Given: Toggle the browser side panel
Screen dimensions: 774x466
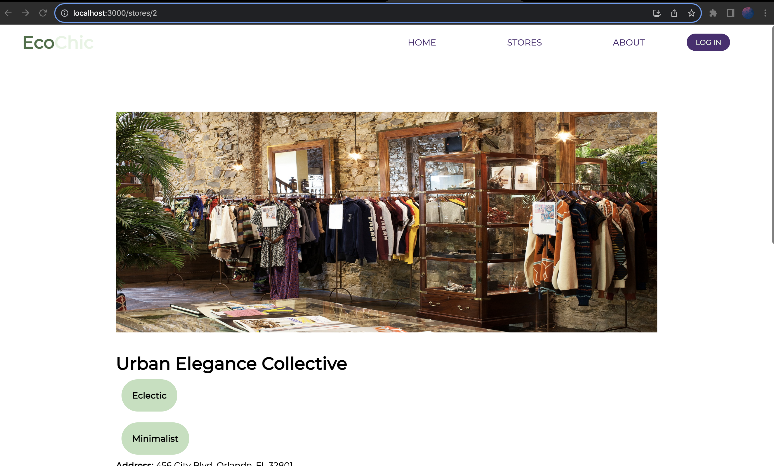Looking at the screenshot, I should click(730, 13).
